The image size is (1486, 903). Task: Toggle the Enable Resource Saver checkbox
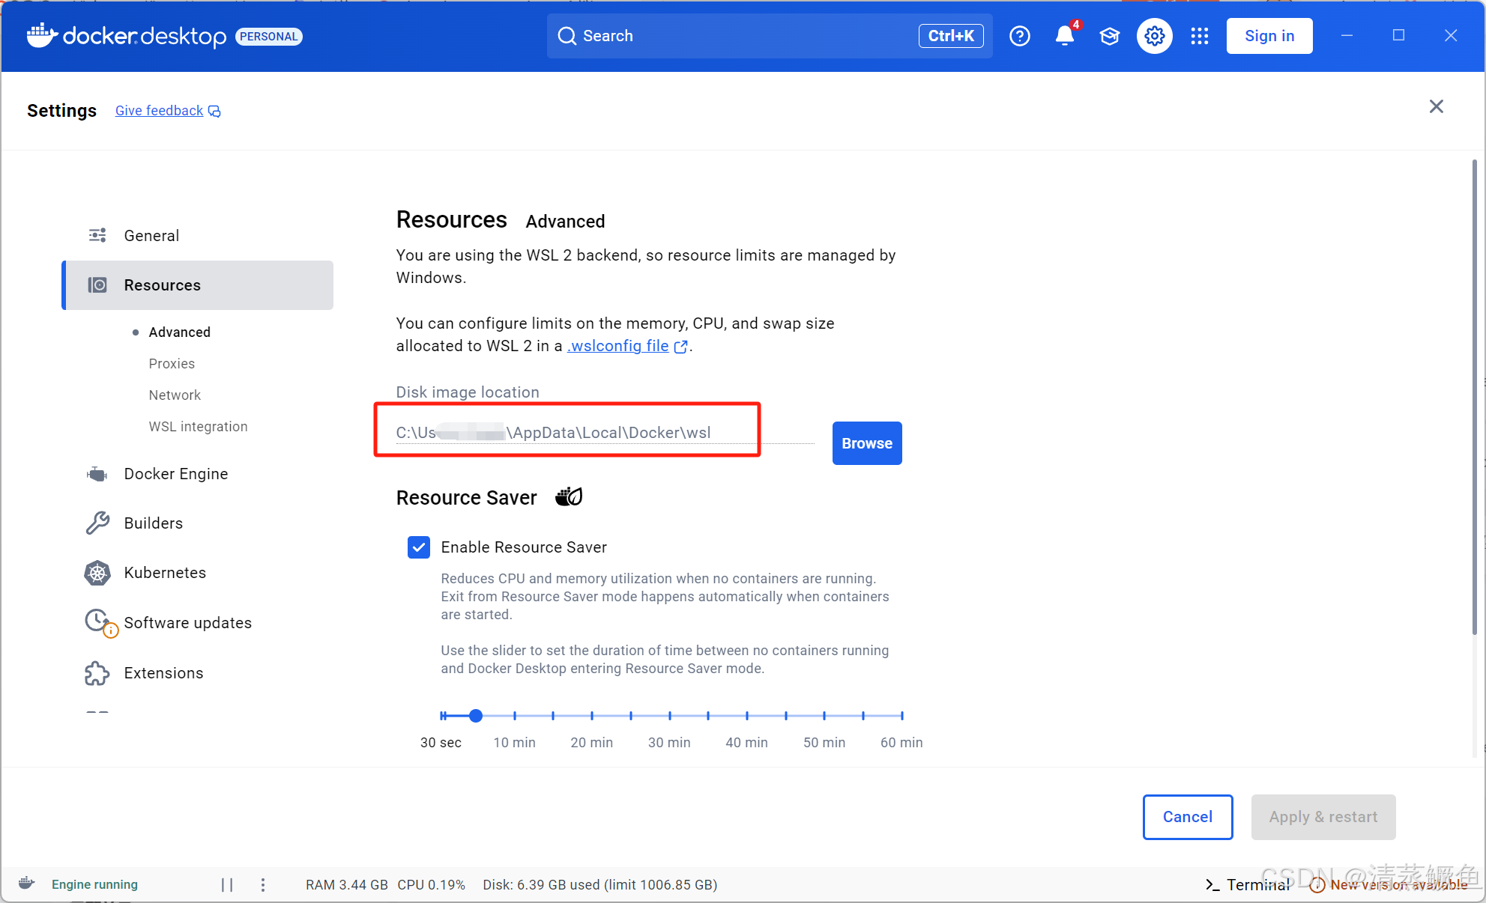point(419,547)
